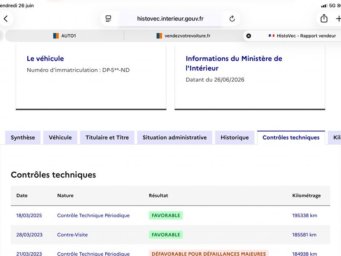The height and width of the screenshot is (256, 341).
Task: Click the Résultat column header
Action: (158, 195)
